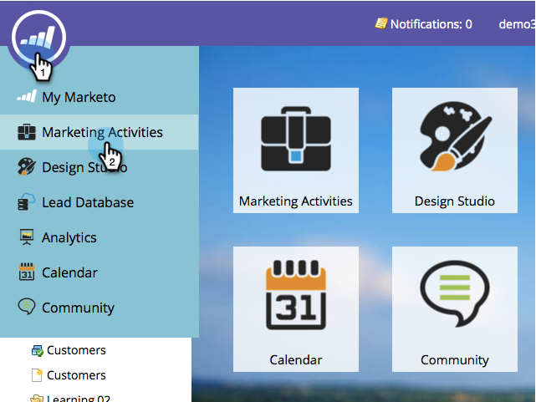Image resolution: width=536 pixels, height=402 pixels.
Task: Click the page document icon beside Customers
Action: click(x=37, y=375)
